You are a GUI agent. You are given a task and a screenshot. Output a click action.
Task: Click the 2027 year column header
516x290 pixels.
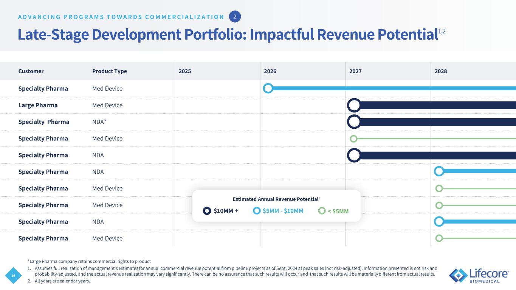tap(355, 71)
